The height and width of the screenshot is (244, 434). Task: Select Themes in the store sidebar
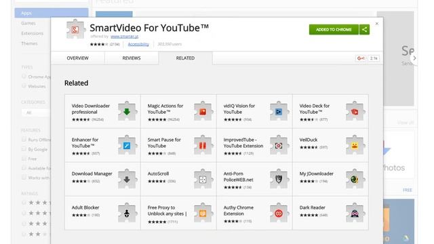[29, 43]
